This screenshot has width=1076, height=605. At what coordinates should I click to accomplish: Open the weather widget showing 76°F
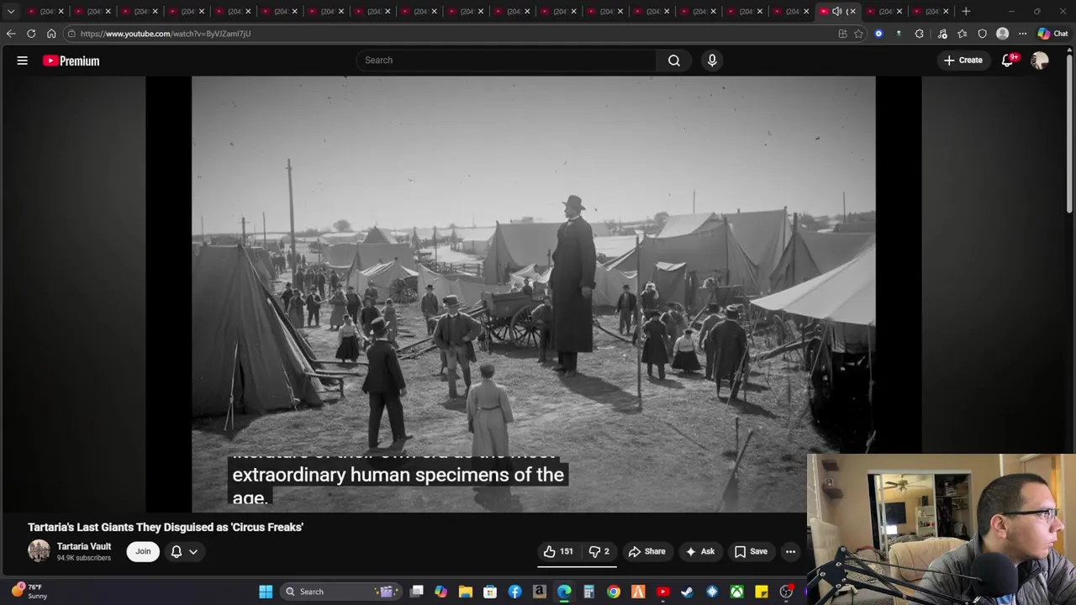click(29, 592)
